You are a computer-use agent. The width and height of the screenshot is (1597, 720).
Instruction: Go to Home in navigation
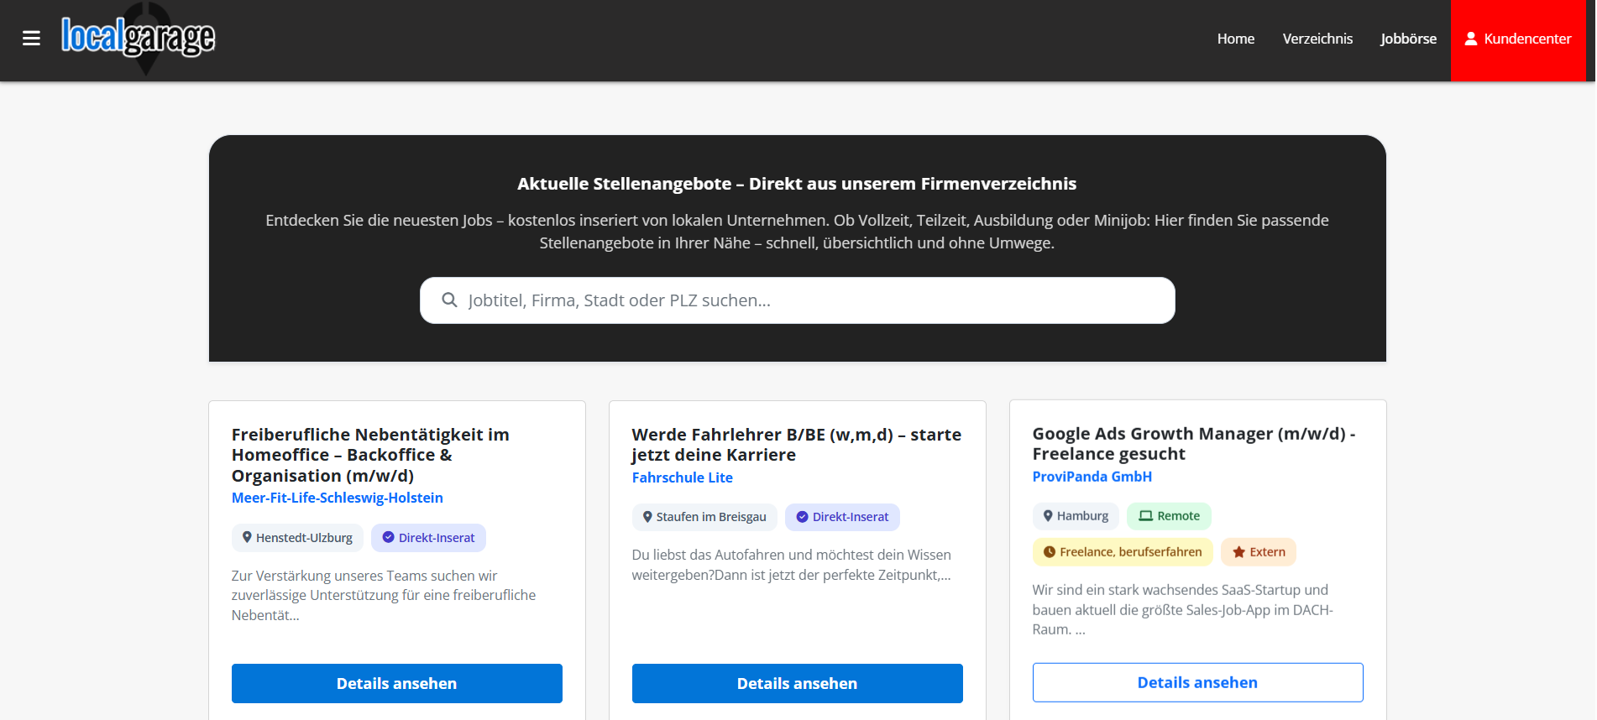1235,39
